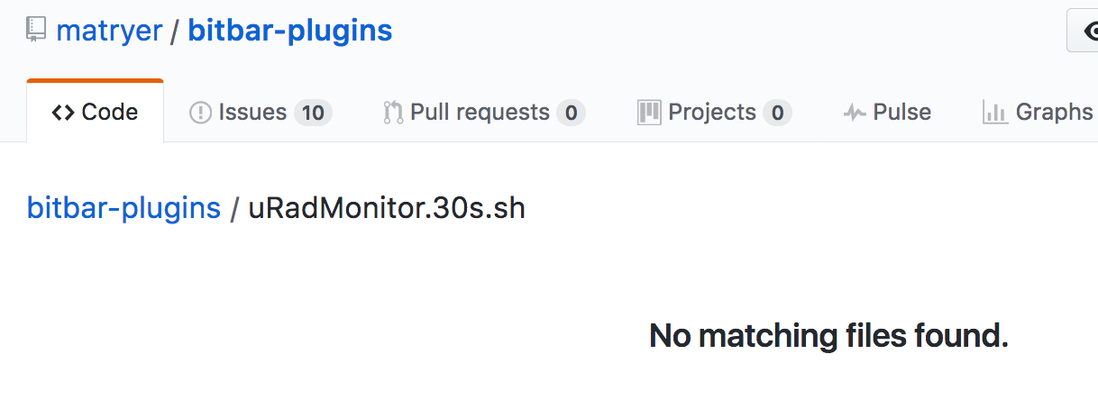This screenshot has width=1098, height=418.
Task: Go to the Graphs tab label
Action: [1054, 113]
